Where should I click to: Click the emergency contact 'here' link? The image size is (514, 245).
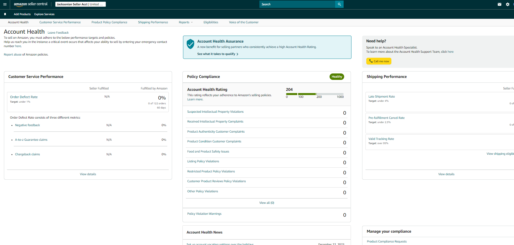18,46
